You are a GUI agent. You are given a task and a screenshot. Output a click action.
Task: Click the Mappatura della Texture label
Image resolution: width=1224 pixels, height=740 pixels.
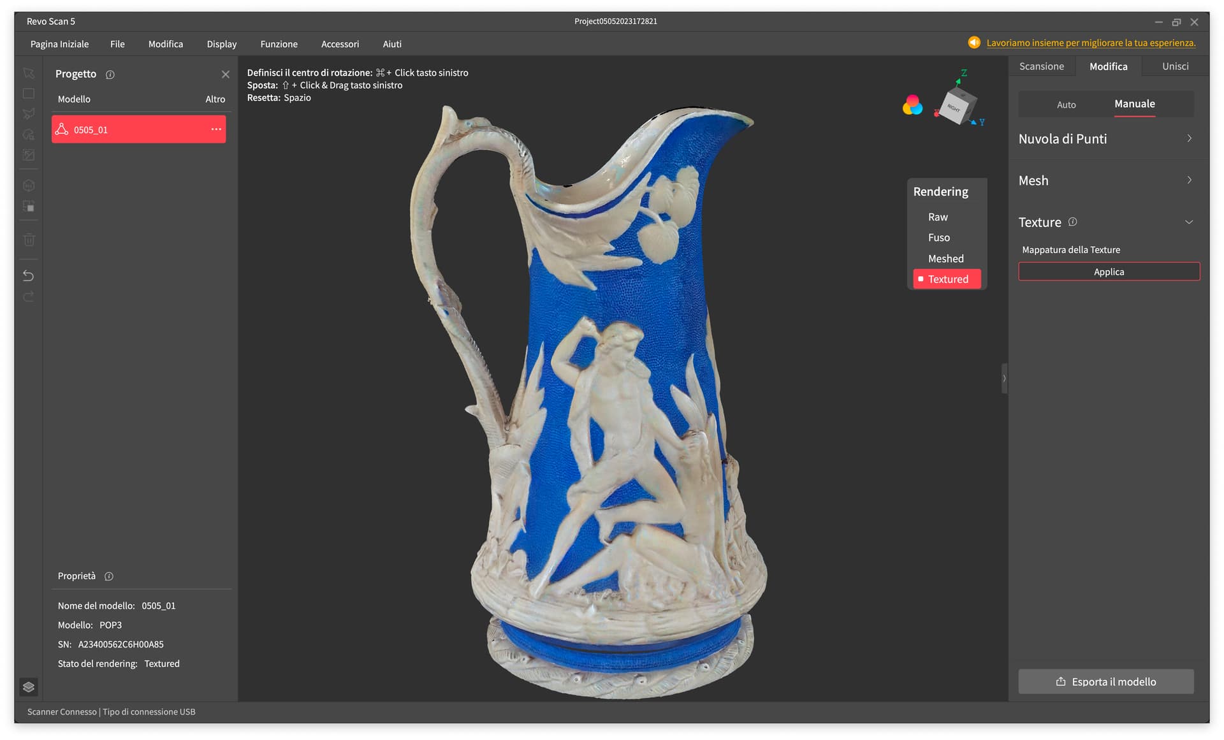1071,250
